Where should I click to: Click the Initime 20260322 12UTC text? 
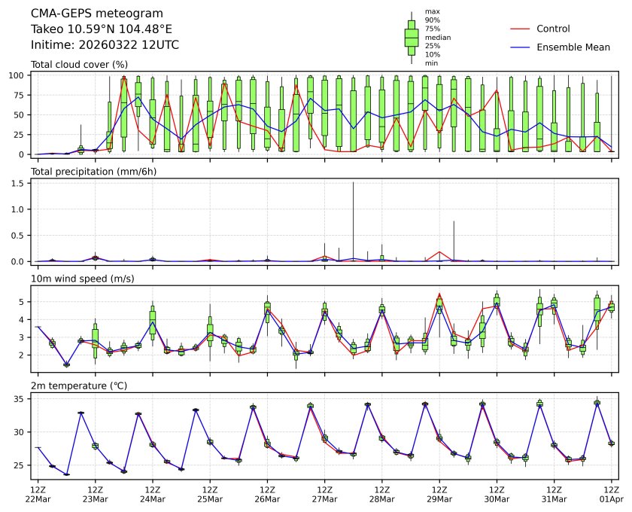pos(105,44)
